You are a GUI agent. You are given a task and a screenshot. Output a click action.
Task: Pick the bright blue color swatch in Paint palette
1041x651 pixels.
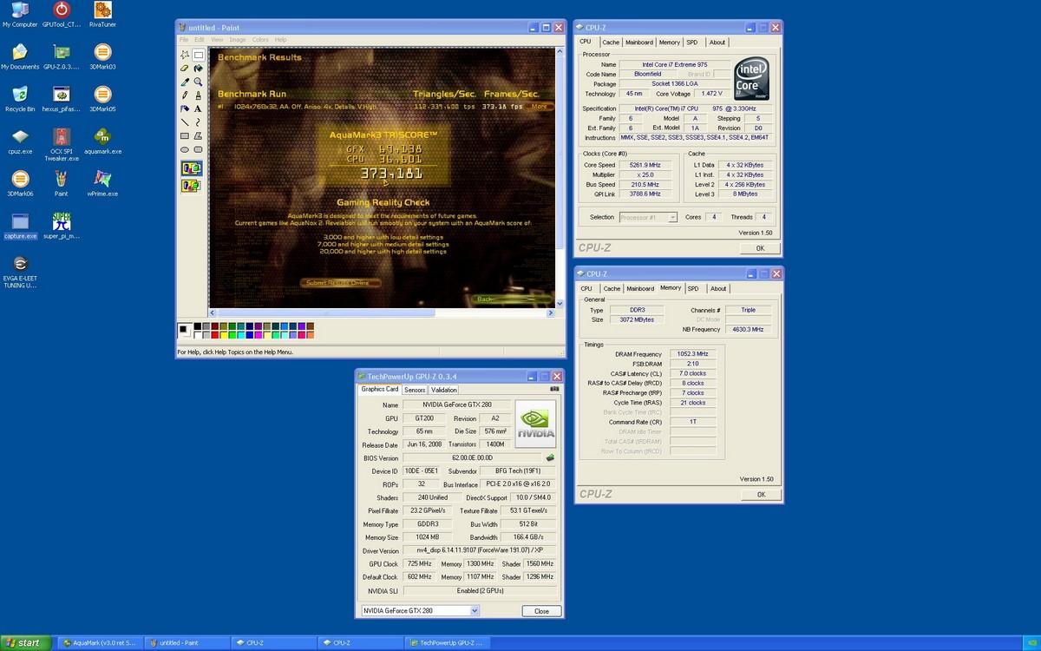coord(250,334)
